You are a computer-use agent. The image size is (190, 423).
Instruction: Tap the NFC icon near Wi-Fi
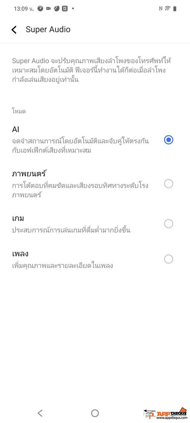160,9
